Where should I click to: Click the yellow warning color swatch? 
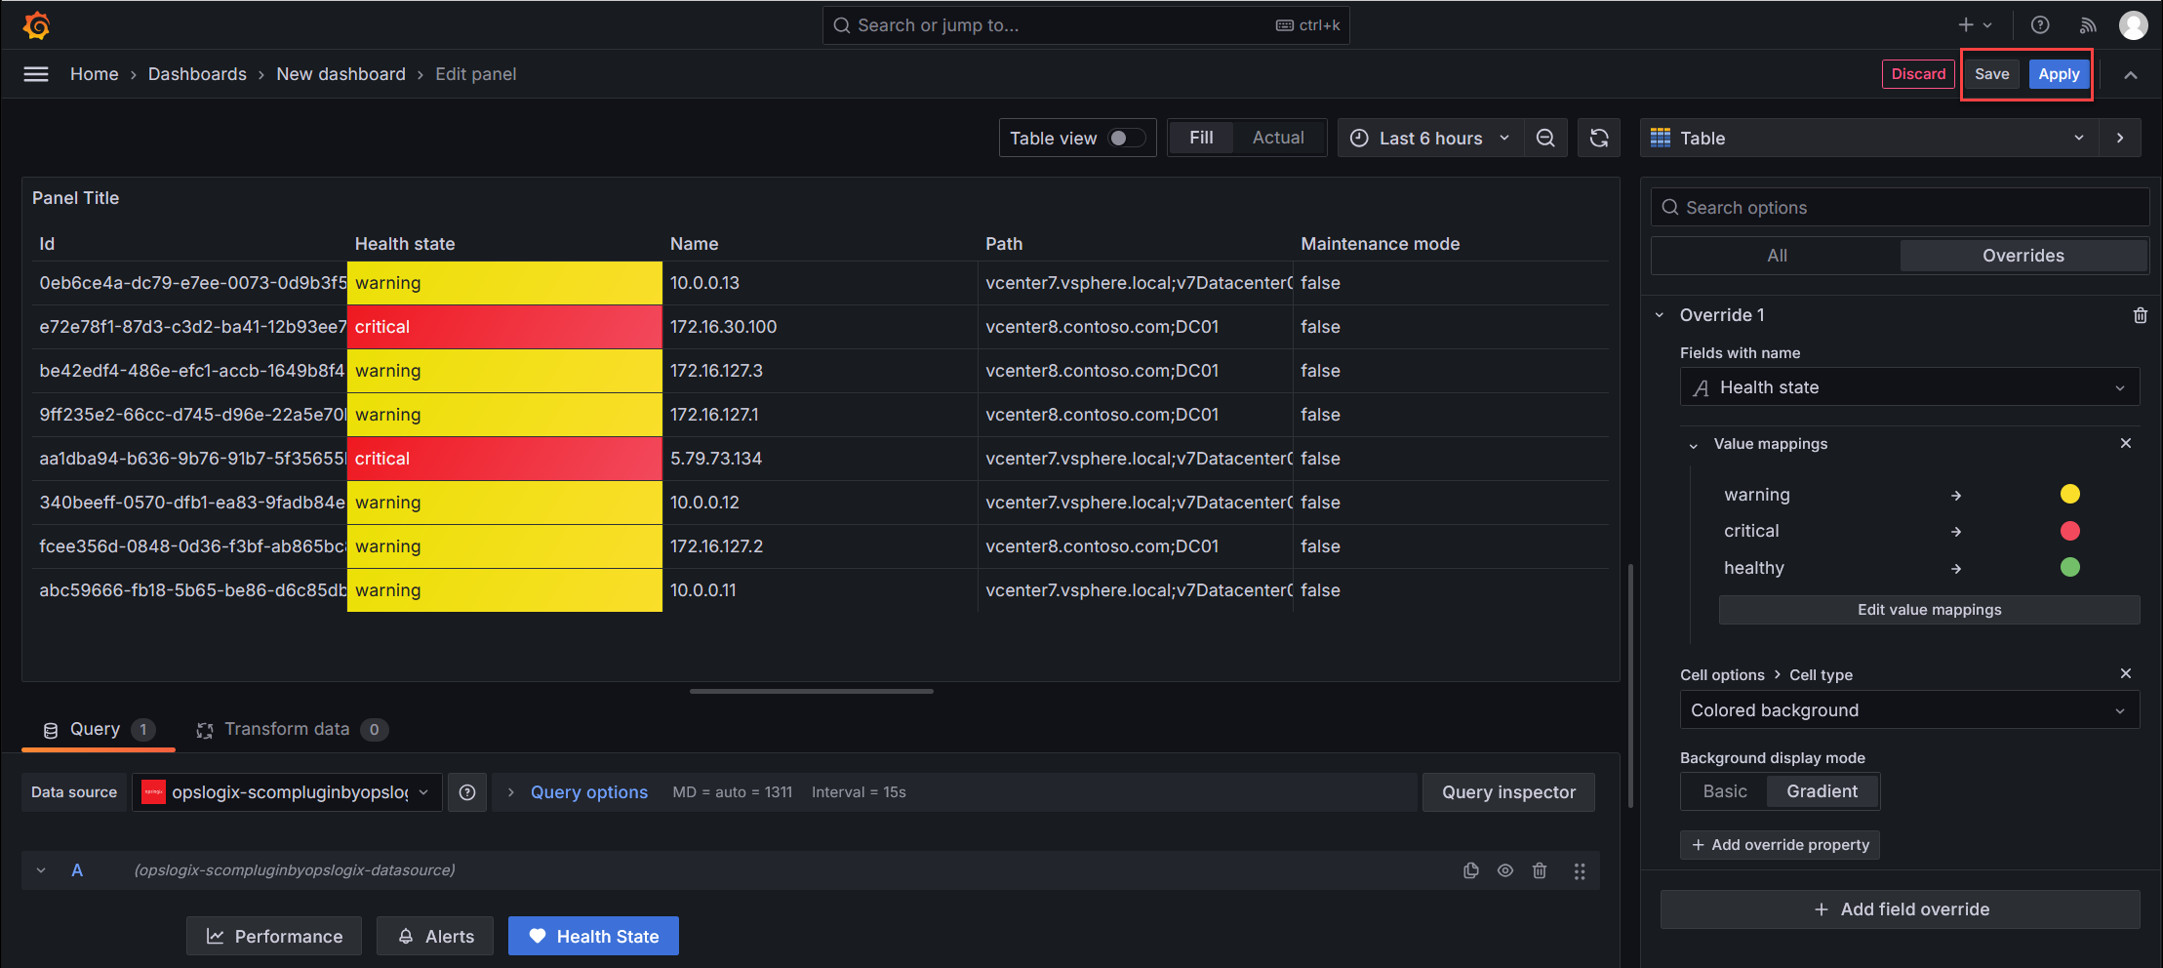tap(2069, 494)
